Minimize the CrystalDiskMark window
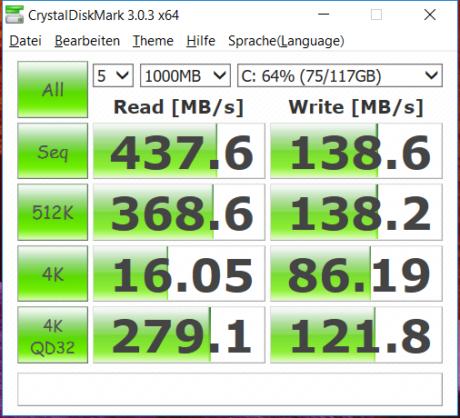Viewport: 460px width, 418px height. (324, 15)
